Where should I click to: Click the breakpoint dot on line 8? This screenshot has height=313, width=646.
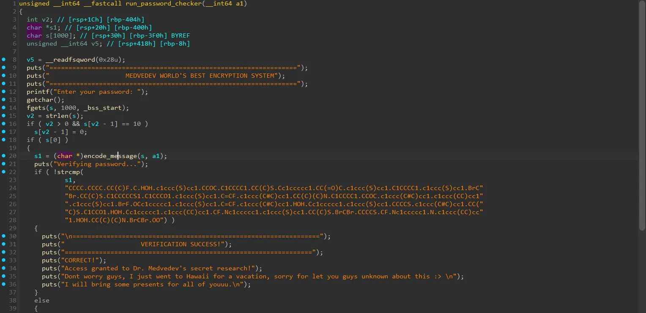click(4, 60)
